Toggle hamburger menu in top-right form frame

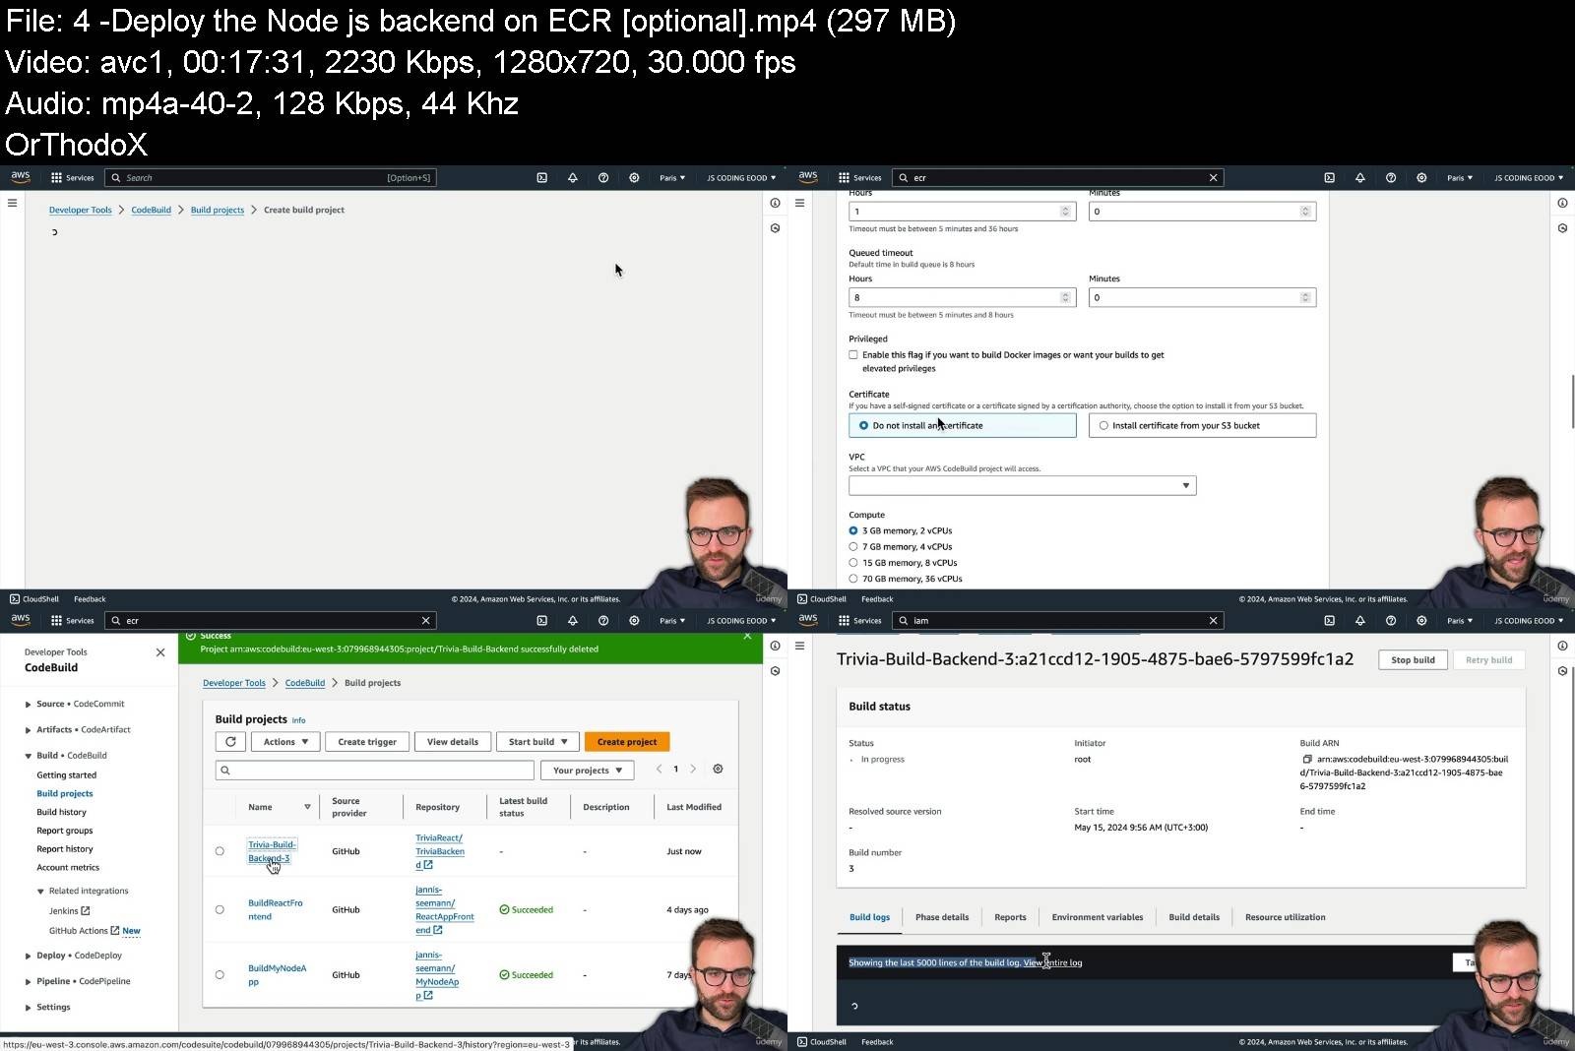click(x=799, y=203)
